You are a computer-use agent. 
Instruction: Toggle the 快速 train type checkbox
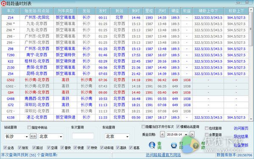(x=75, y=148)
